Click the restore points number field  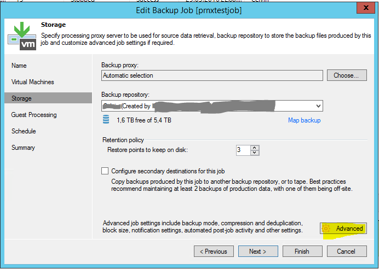point(243,150)
